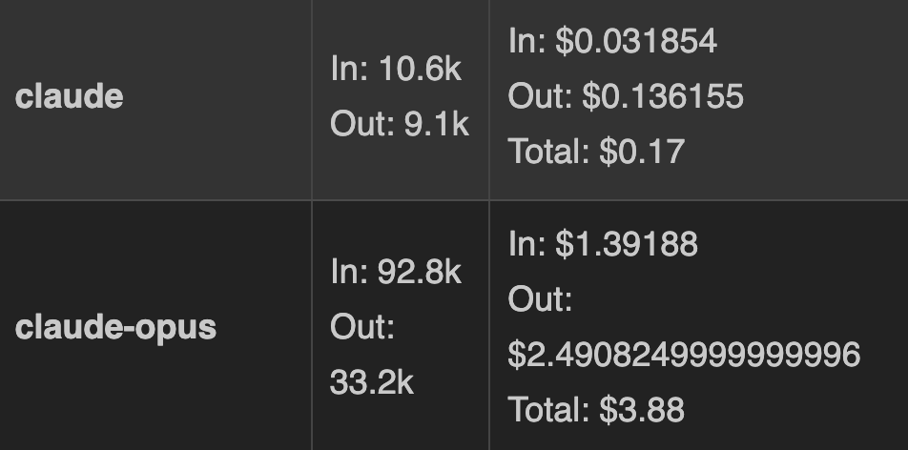Viewport: 908px width, 450px height.
Task: Select the 9.1k output token value
Action: [436, 124]
